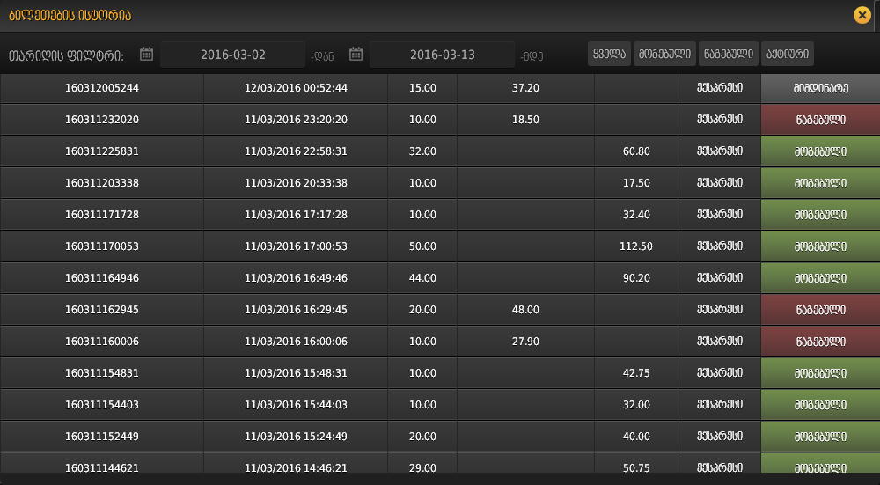Open ticket number 160311154831
Image resolution: width=880 pixels, height=485 pixels.
point(102,373)
